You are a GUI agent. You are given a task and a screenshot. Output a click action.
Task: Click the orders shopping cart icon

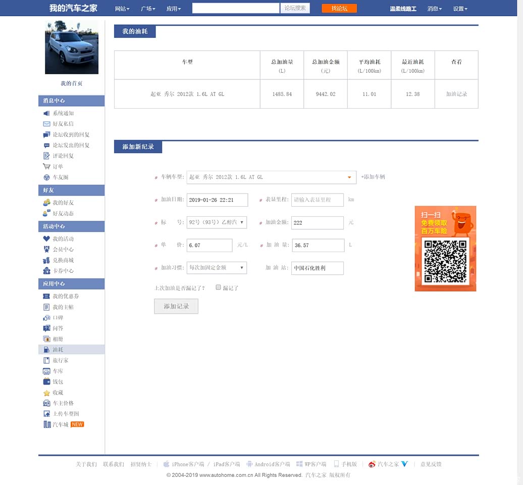[46, 167]
